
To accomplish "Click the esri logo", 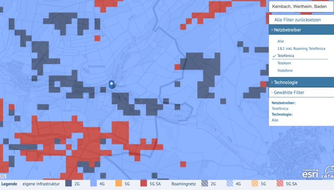I will [310, 173].
